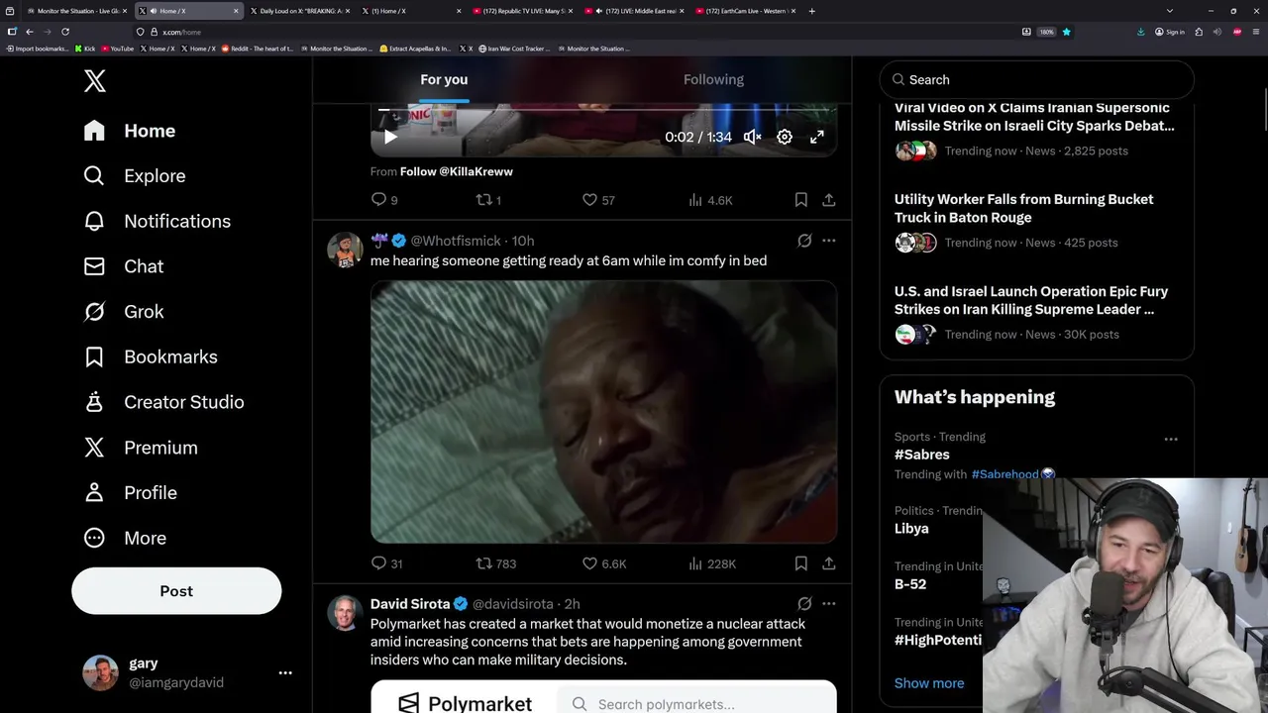Open more options on Whotfismick post
The height and width of the screenshot is (713, 1268).
(829, 241)
